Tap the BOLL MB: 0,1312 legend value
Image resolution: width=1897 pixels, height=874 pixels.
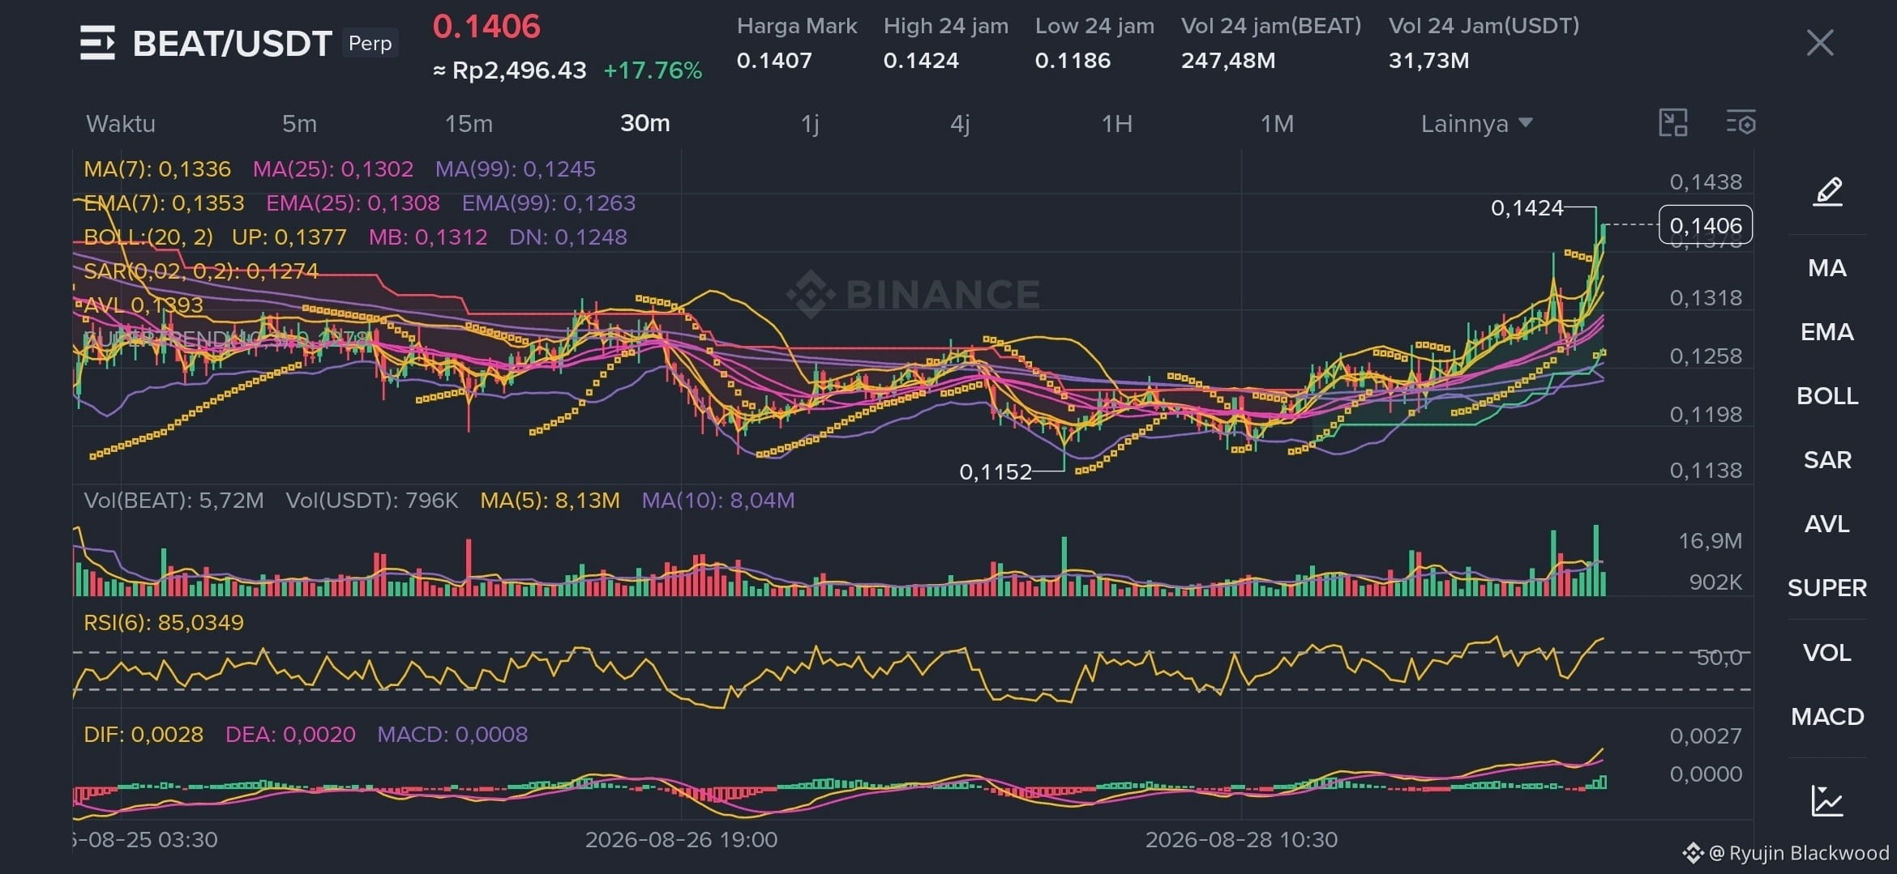click(x=428, y=237)
